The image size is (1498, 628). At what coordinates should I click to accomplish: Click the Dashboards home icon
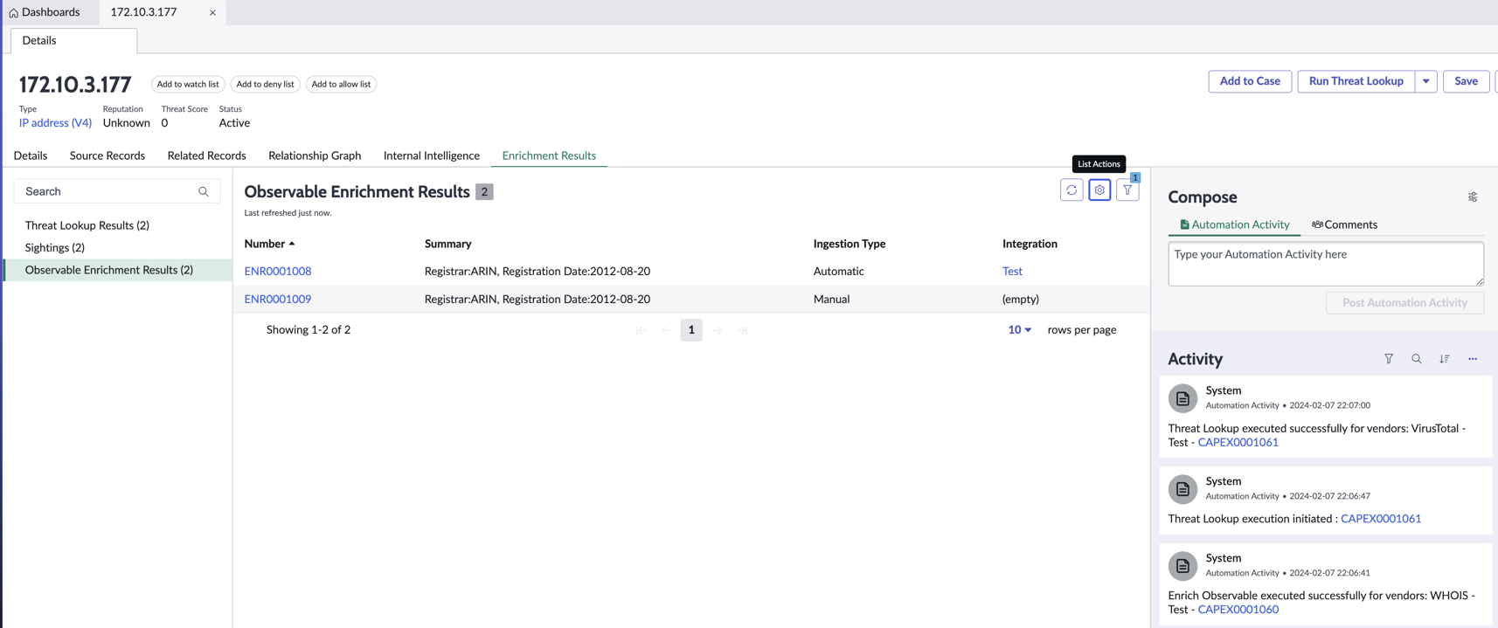click(x=13, y=12)
